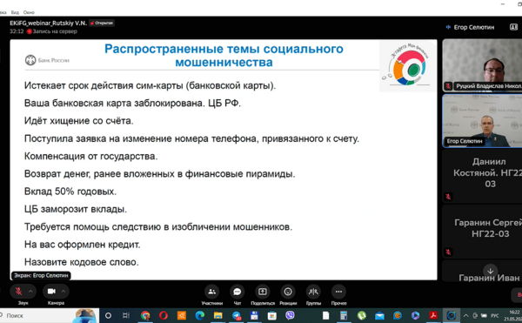Open the Группы breakout groups icon
This screenshot has height=323, width=522.
313,292
